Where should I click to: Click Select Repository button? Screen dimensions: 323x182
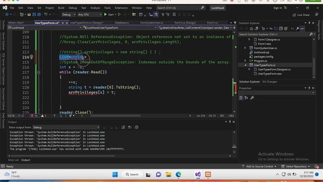click(x=296, y=166)
